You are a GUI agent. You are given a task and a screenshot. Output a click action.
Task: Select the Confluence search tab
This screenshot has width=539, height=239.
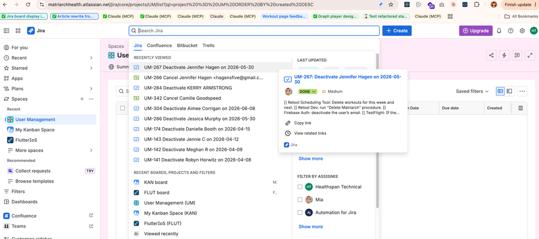tap(160, 45)
